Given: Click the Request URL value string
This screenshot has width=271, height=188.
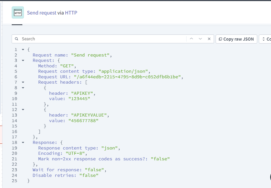Looking at the screenshot, I should click(x=127, y=77).
